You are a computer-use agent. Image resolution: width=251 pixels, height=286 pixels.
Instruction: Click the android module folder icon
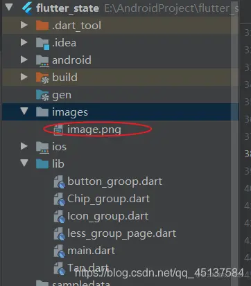pos(42,61)
